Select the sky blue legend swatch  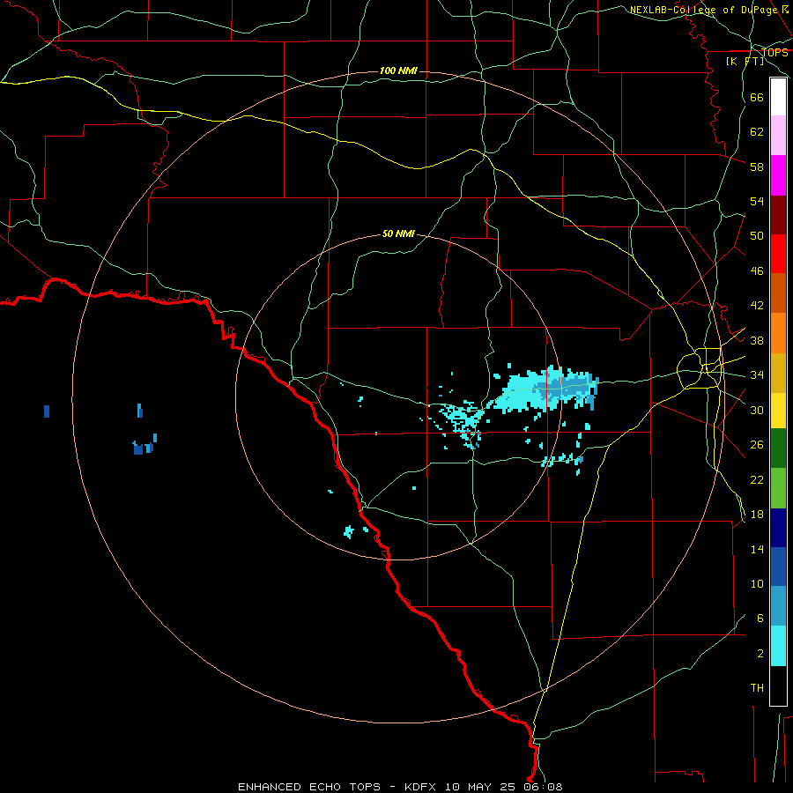[x=778, y=606]
